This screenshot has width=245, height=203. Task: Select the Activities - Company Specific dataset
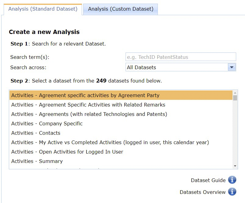pyautogui.click(x=47, y=123)
